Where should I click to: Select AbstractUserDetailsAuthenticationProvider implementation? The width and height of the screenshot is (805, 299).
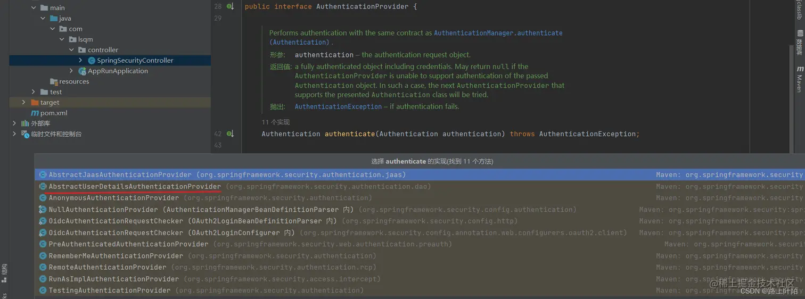(420, 186)
